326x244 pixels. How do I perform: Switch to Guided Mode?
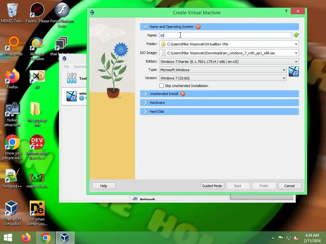(x=212, y=186)
